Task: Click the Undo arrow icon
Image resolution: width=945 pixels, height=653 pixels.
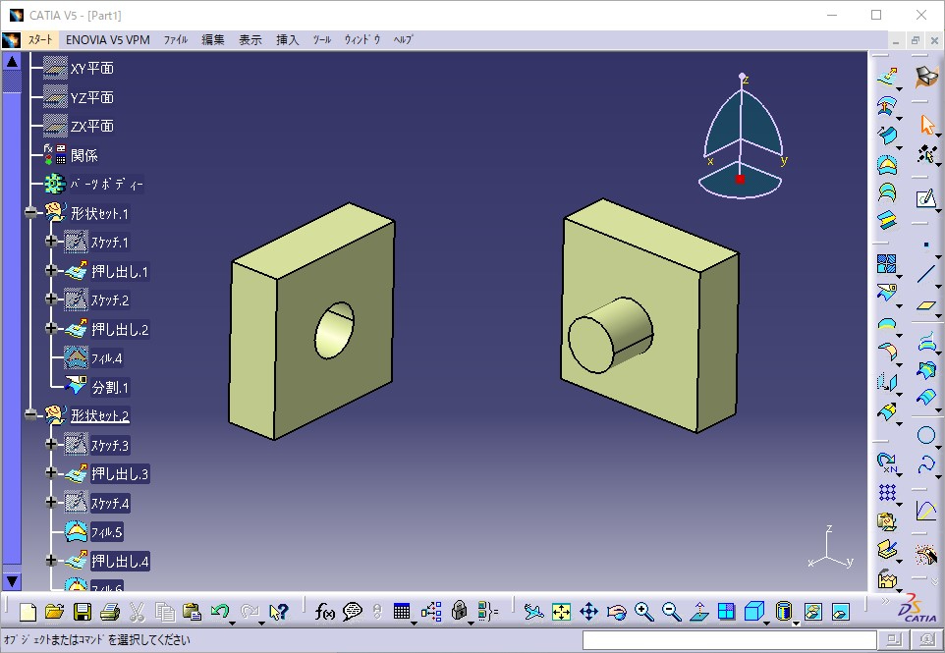Action: [x=220, y=612]
